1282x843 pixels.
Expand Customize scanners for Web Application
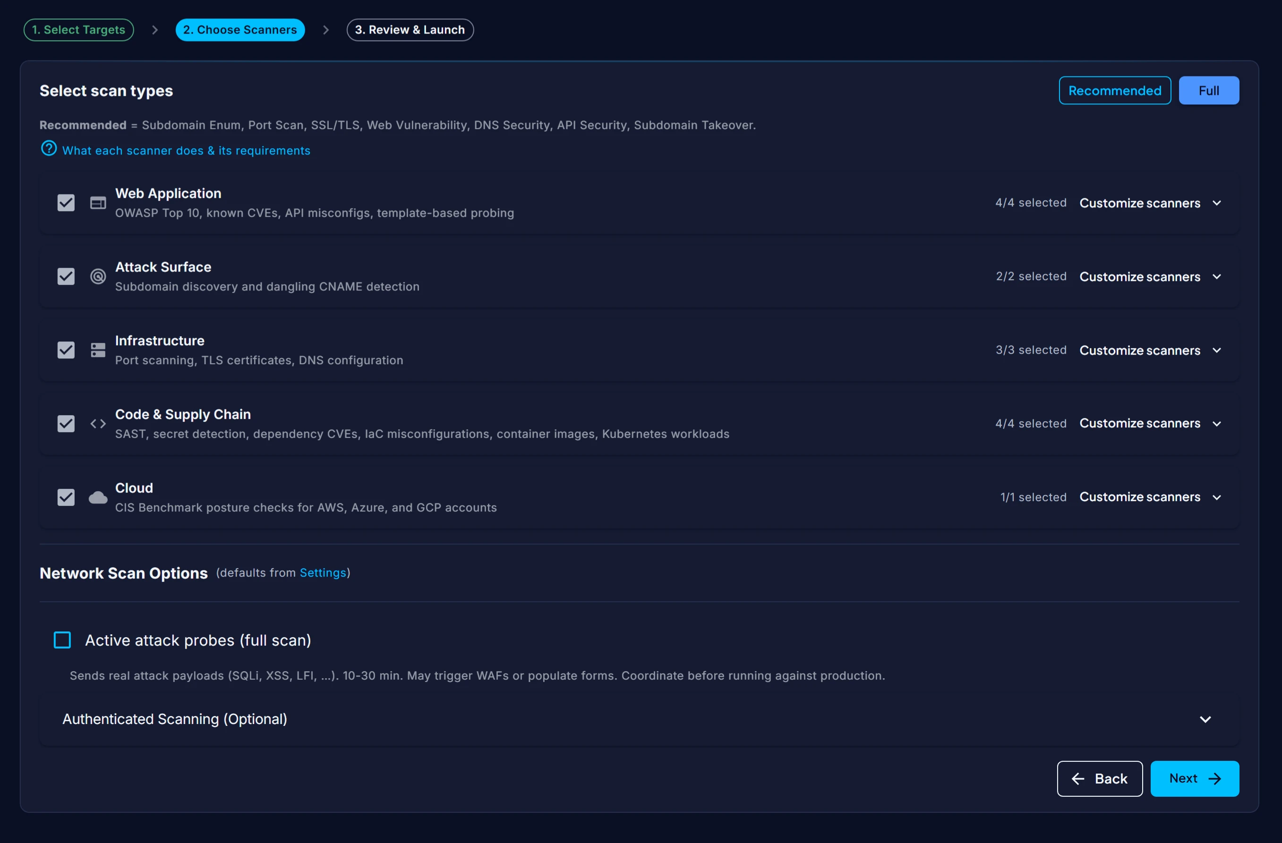pyautogui.click(x=1150, y=203)
